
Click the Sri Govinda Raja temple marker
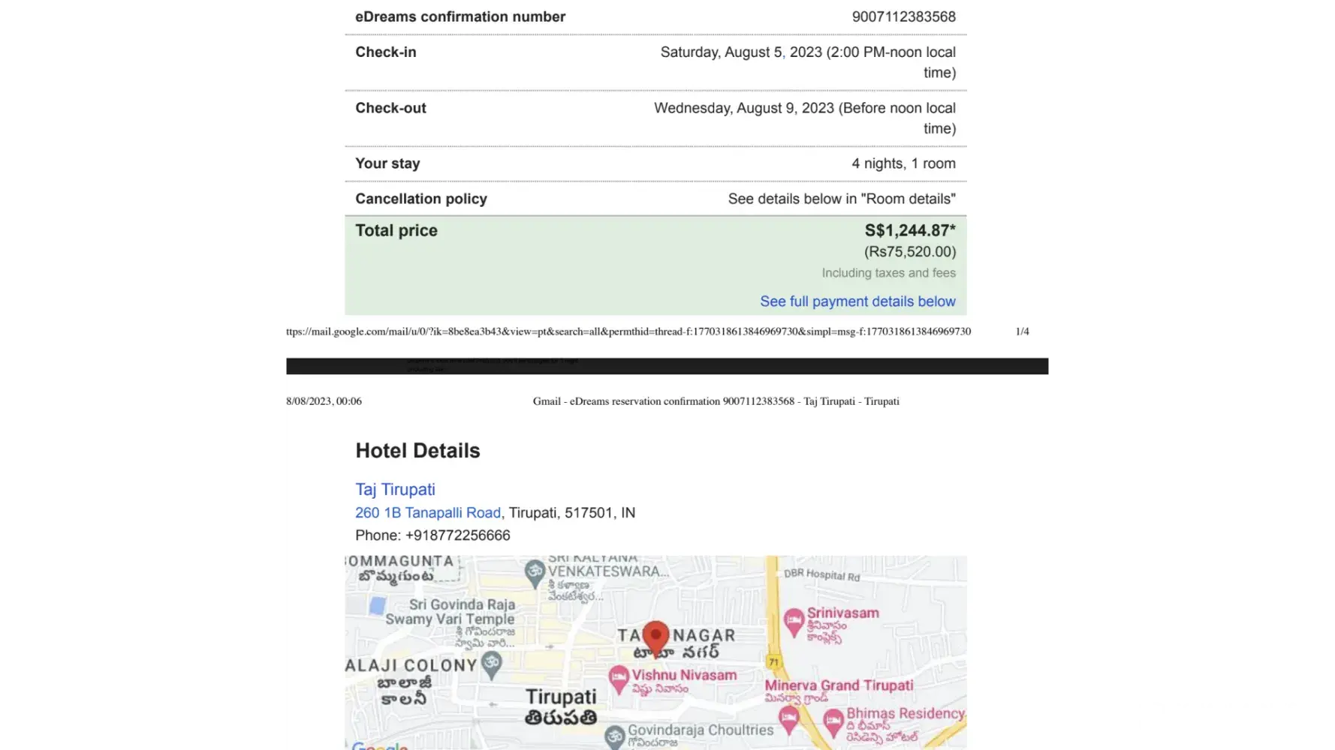[491, 663]
